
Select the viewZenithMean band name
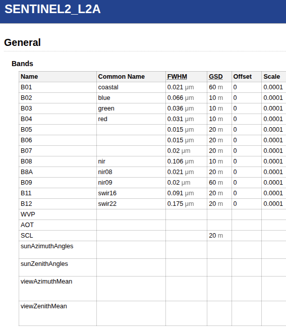[x=44, y=306]
